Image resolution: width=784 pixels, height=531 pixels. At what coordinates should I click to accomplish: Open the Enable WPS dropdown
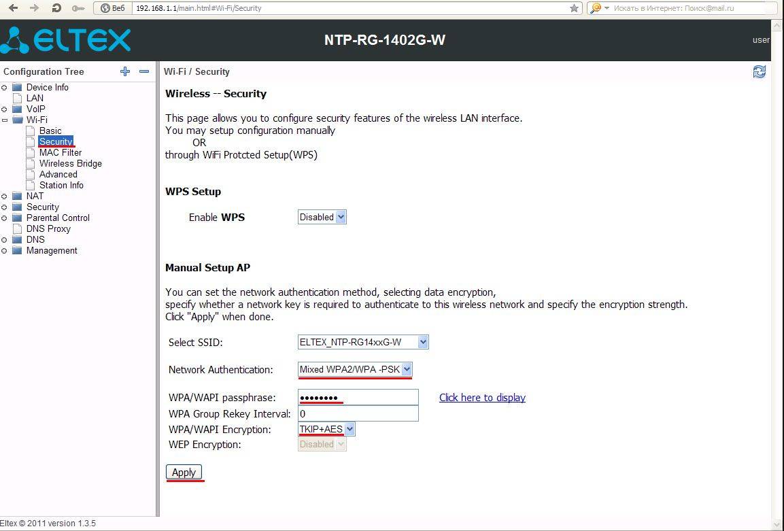tap(322, 217)
